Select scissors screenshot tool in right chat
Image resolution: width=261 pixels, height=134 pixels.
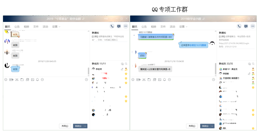click(x=144, y=80)
